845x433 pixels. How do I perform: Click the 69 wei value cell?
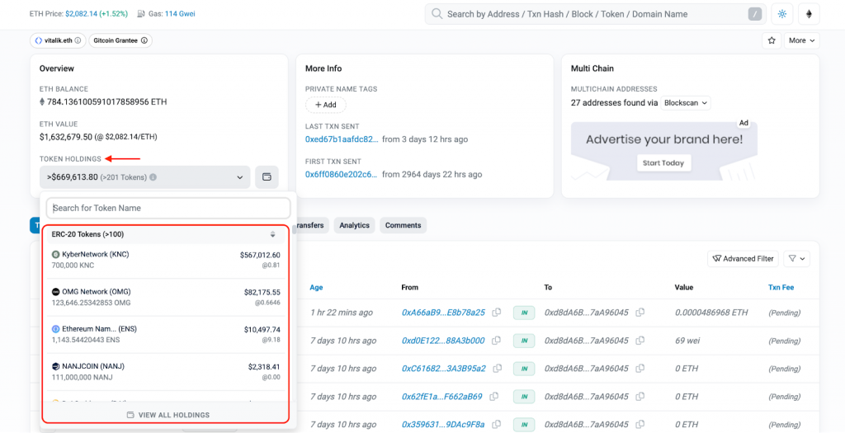[687, 341]
